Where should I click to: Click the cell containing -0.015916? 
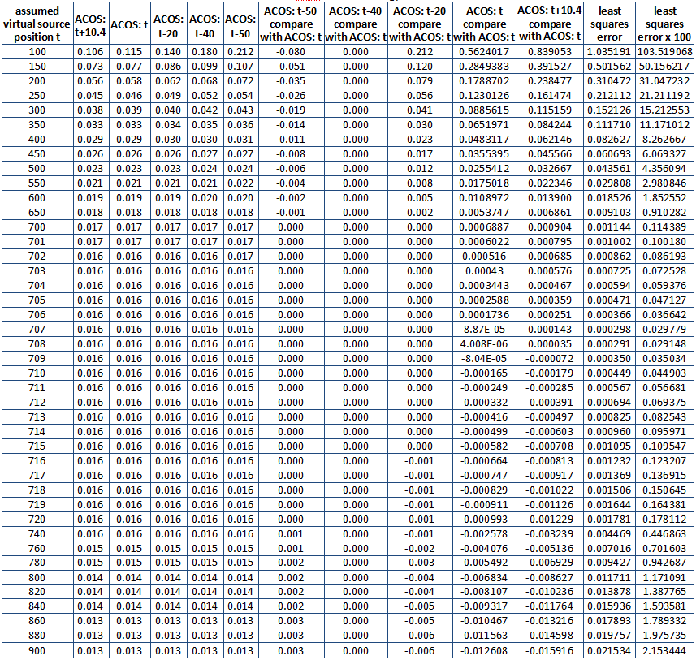click(x=548, y=650)
